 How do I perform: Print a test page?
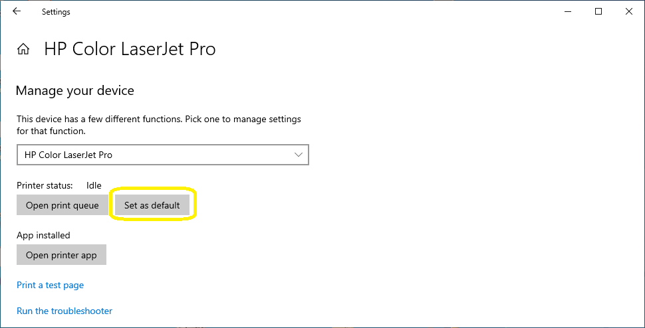point(50,285)
